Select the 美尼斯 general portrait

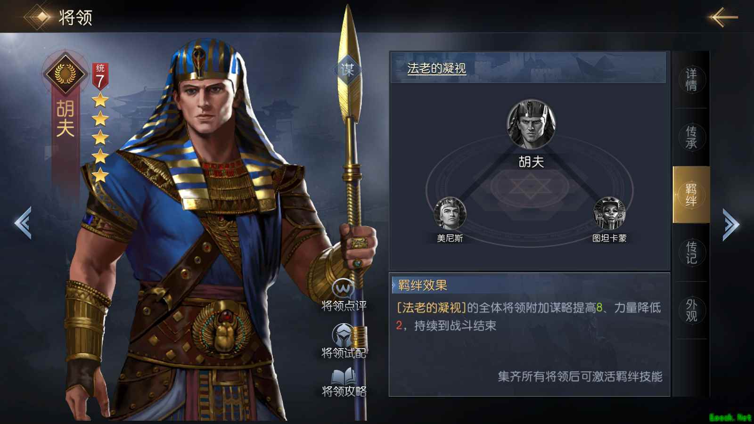[450, 213]
